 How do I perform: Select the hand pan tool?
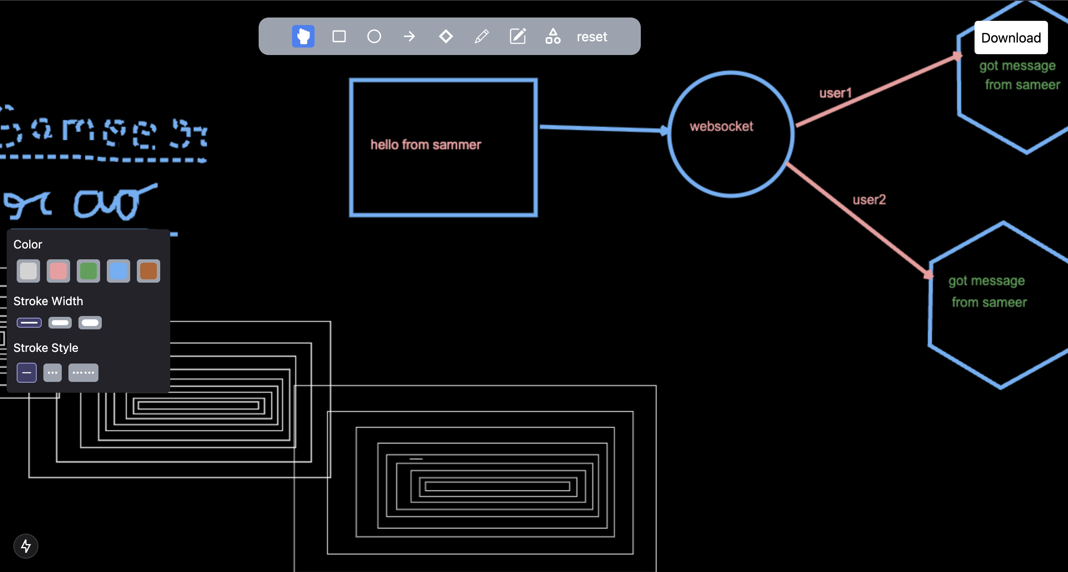coord(303,36)
